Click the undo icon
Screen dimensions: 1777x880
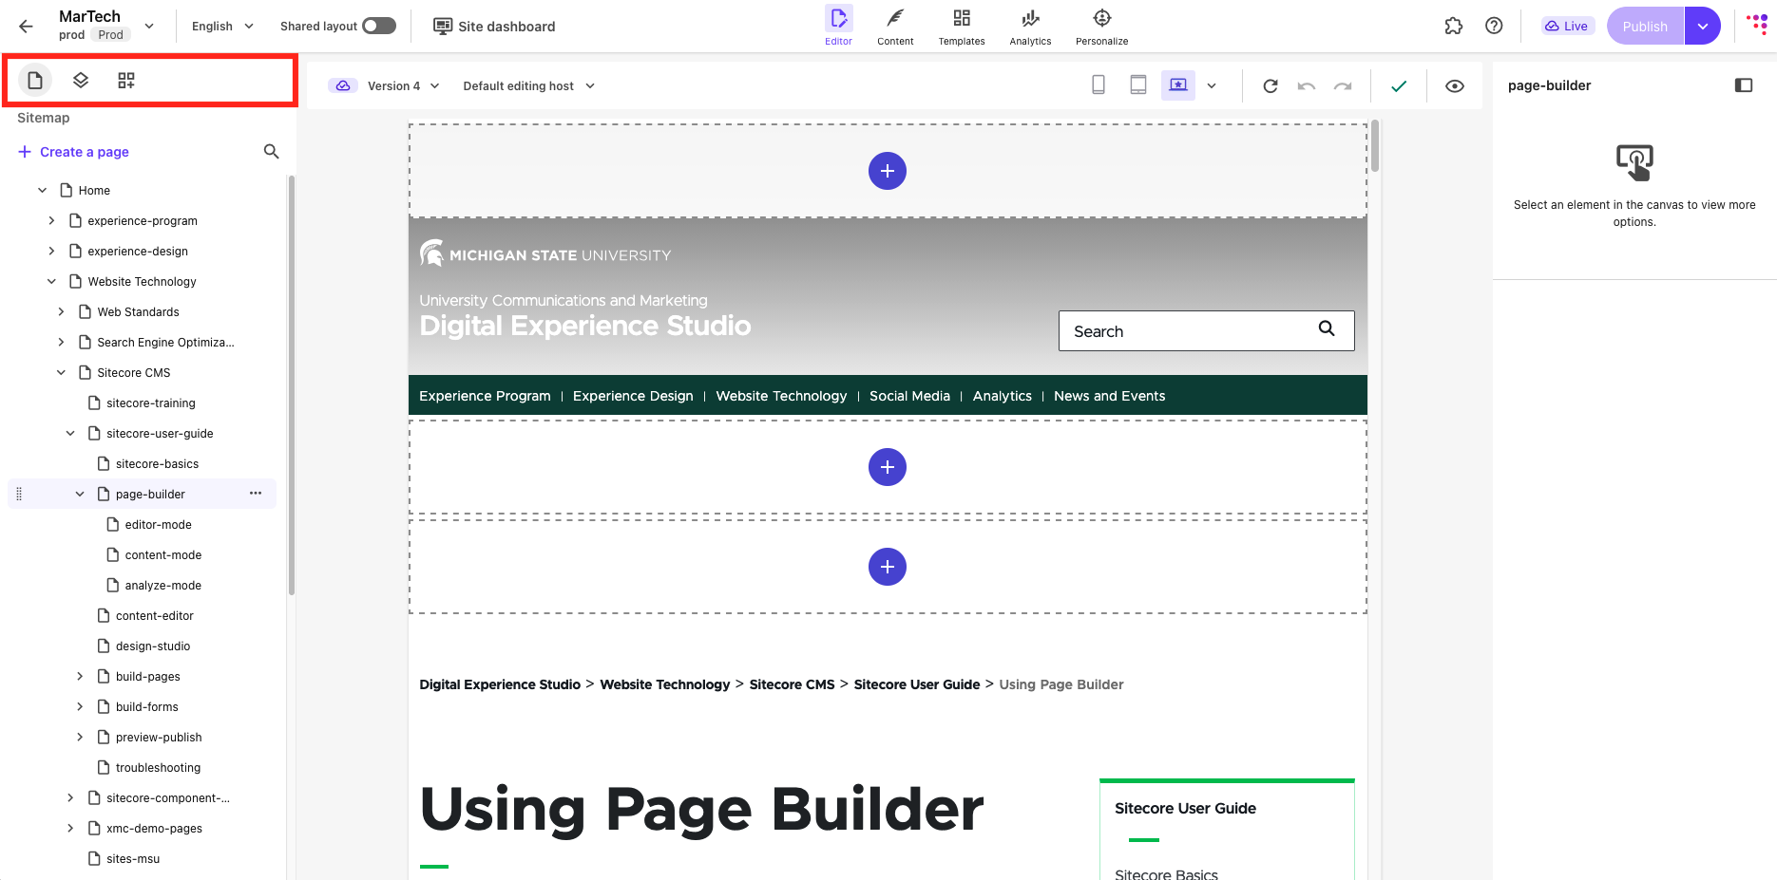point(1307,85)
